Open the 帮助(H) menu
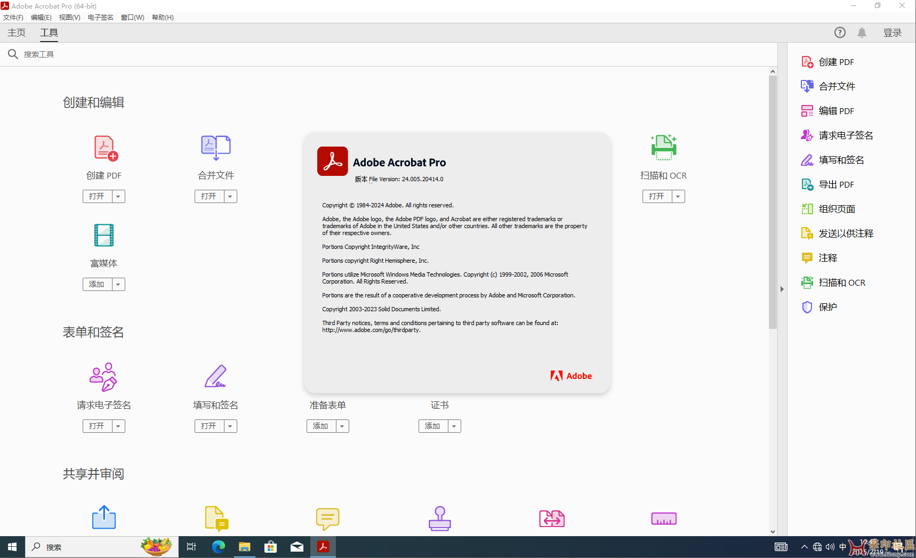 coord(163,17)
